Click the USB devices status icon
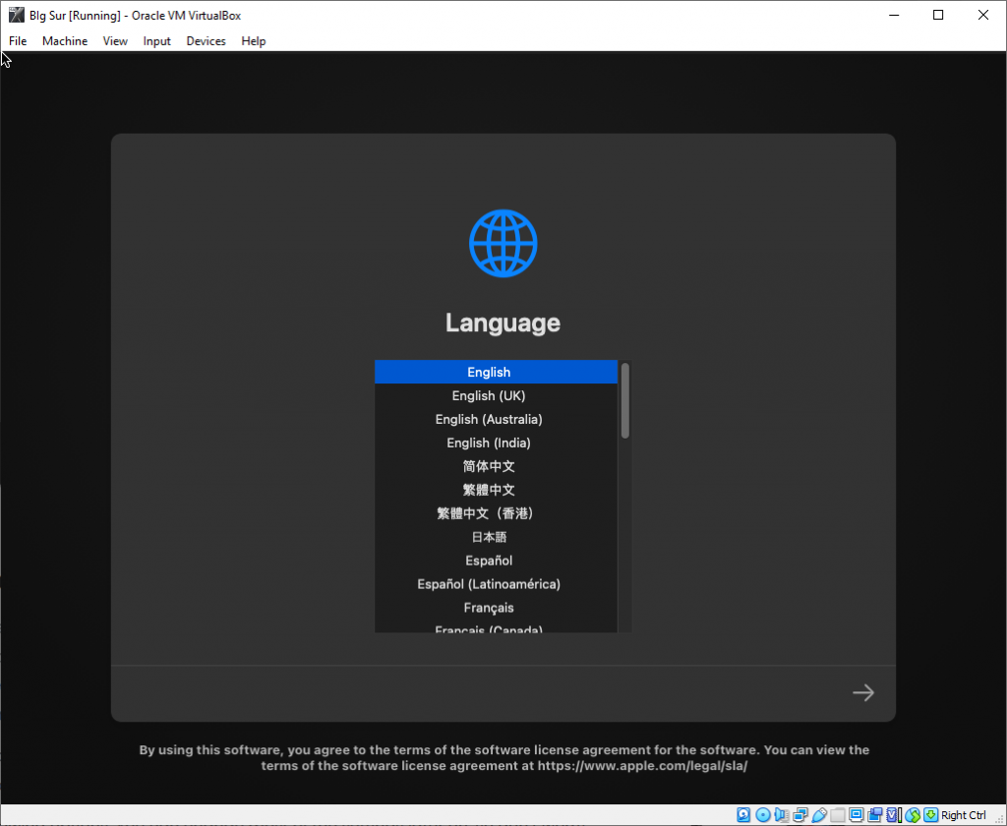 819,814
